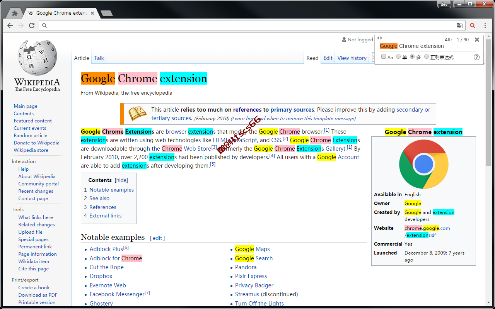Click the red search extension icon

[x=473, y=25]
